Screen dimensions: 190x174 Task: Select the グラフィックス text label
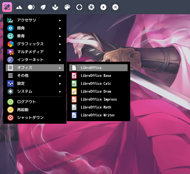click(x=30, y=44)
